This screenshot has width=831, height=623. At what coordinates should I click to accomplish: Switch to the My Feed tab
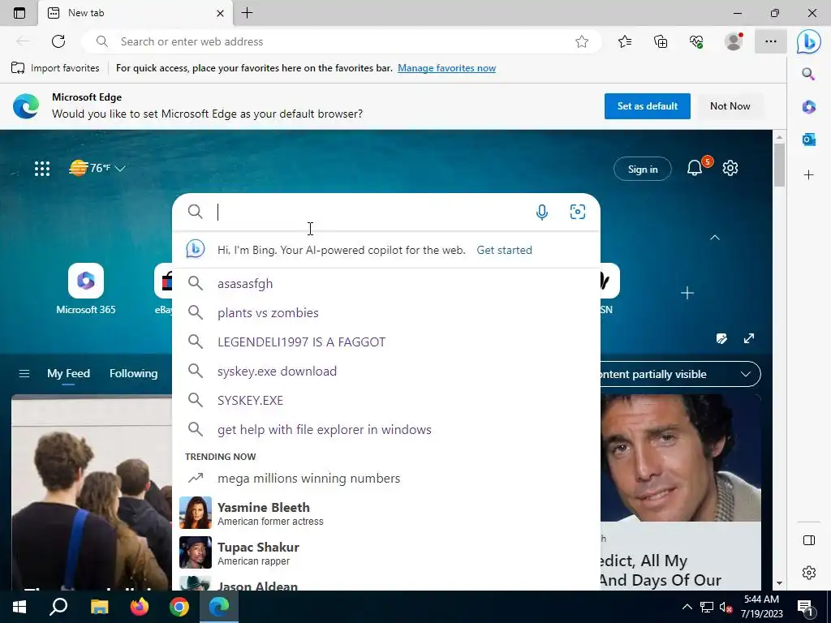68,373
